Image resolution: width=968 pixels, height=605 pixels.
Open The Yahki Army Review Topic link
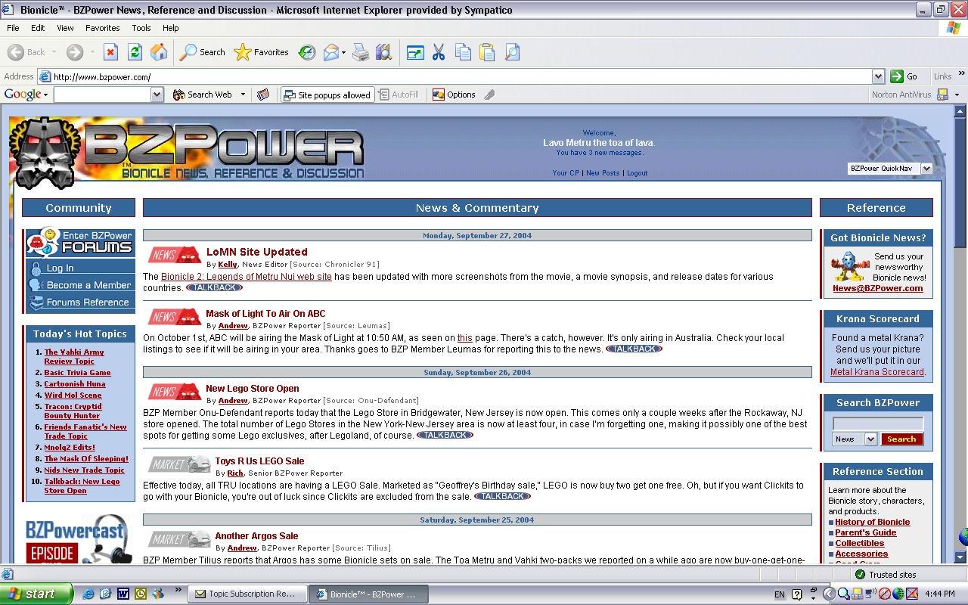point(74,356)
